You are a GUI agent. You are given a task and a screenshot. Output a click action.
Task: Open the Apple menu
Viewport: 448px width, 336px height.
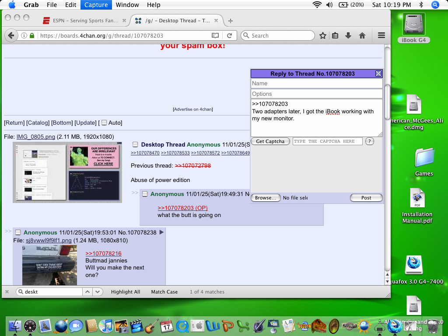click(x=12, y=4)
